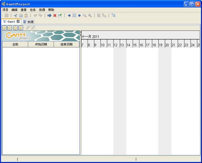Open task properties icon in toolbar

pyautogui.click(x=60, y=15)
